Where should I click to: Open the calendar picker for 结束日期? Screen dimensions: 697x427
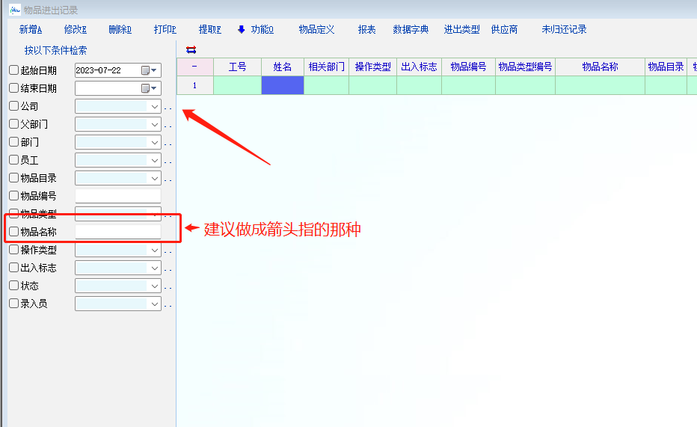[146, 88]
